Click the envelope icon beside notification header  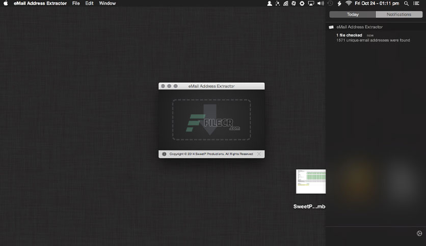point(331,27)
